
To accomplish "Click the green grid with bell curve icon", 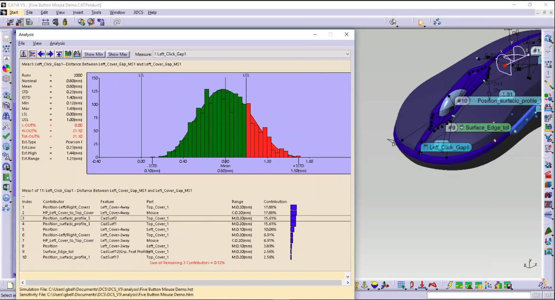I will 468,285.
